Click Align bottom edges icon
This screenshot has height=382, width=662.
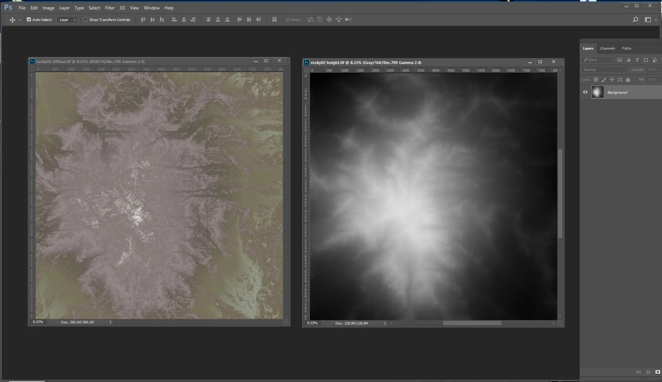coord(162,20)
